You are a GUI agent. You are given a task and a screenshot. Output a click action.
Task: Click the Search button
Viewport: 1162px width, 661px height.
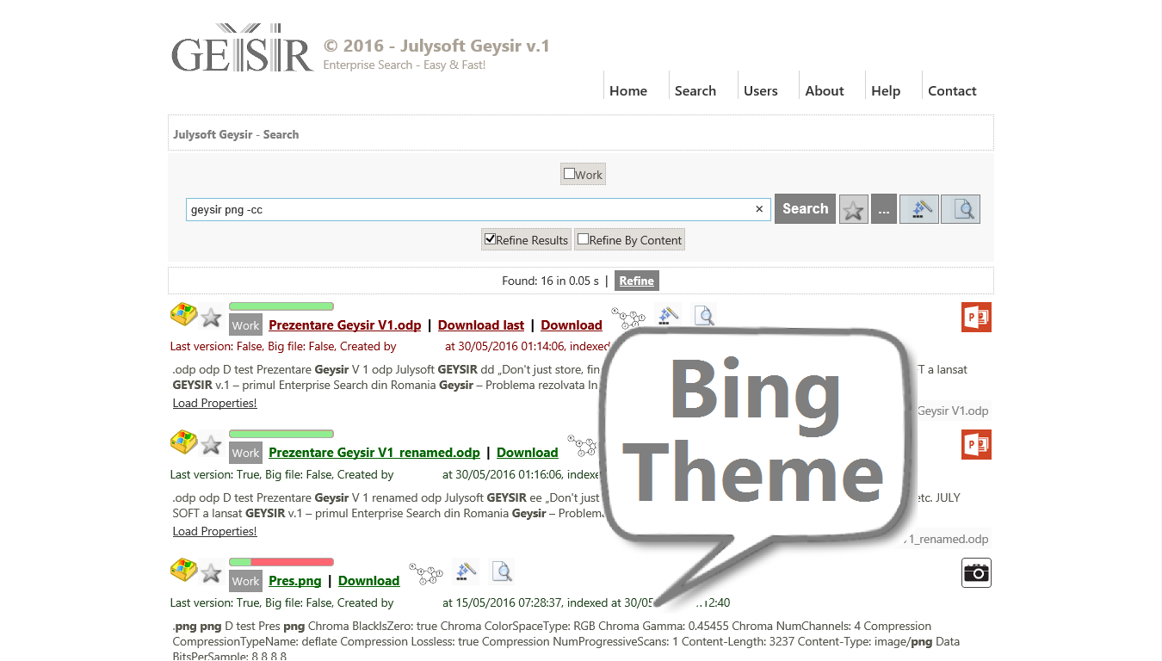click(805, 209)
